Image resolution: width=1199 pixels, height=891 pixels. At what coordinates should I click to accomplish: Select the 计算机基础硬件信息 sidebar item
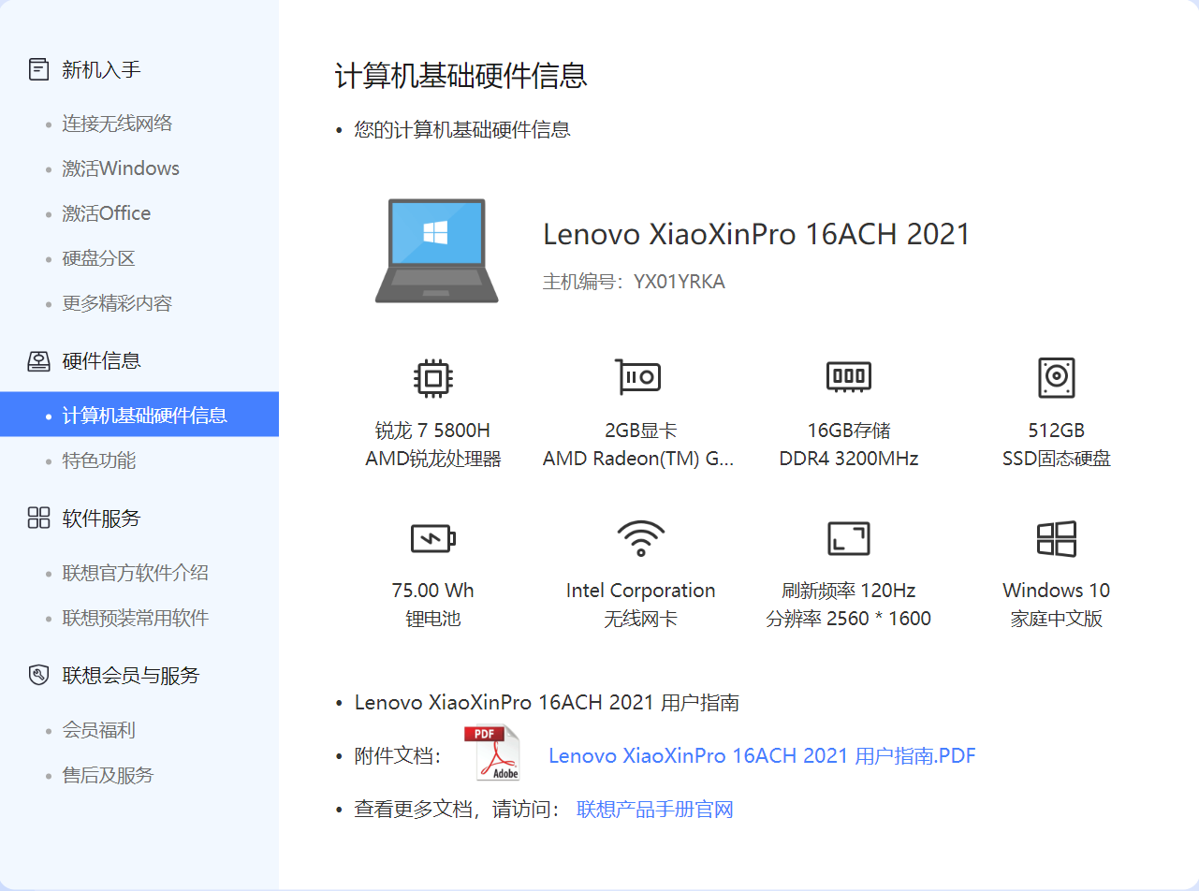pos(139,415)
